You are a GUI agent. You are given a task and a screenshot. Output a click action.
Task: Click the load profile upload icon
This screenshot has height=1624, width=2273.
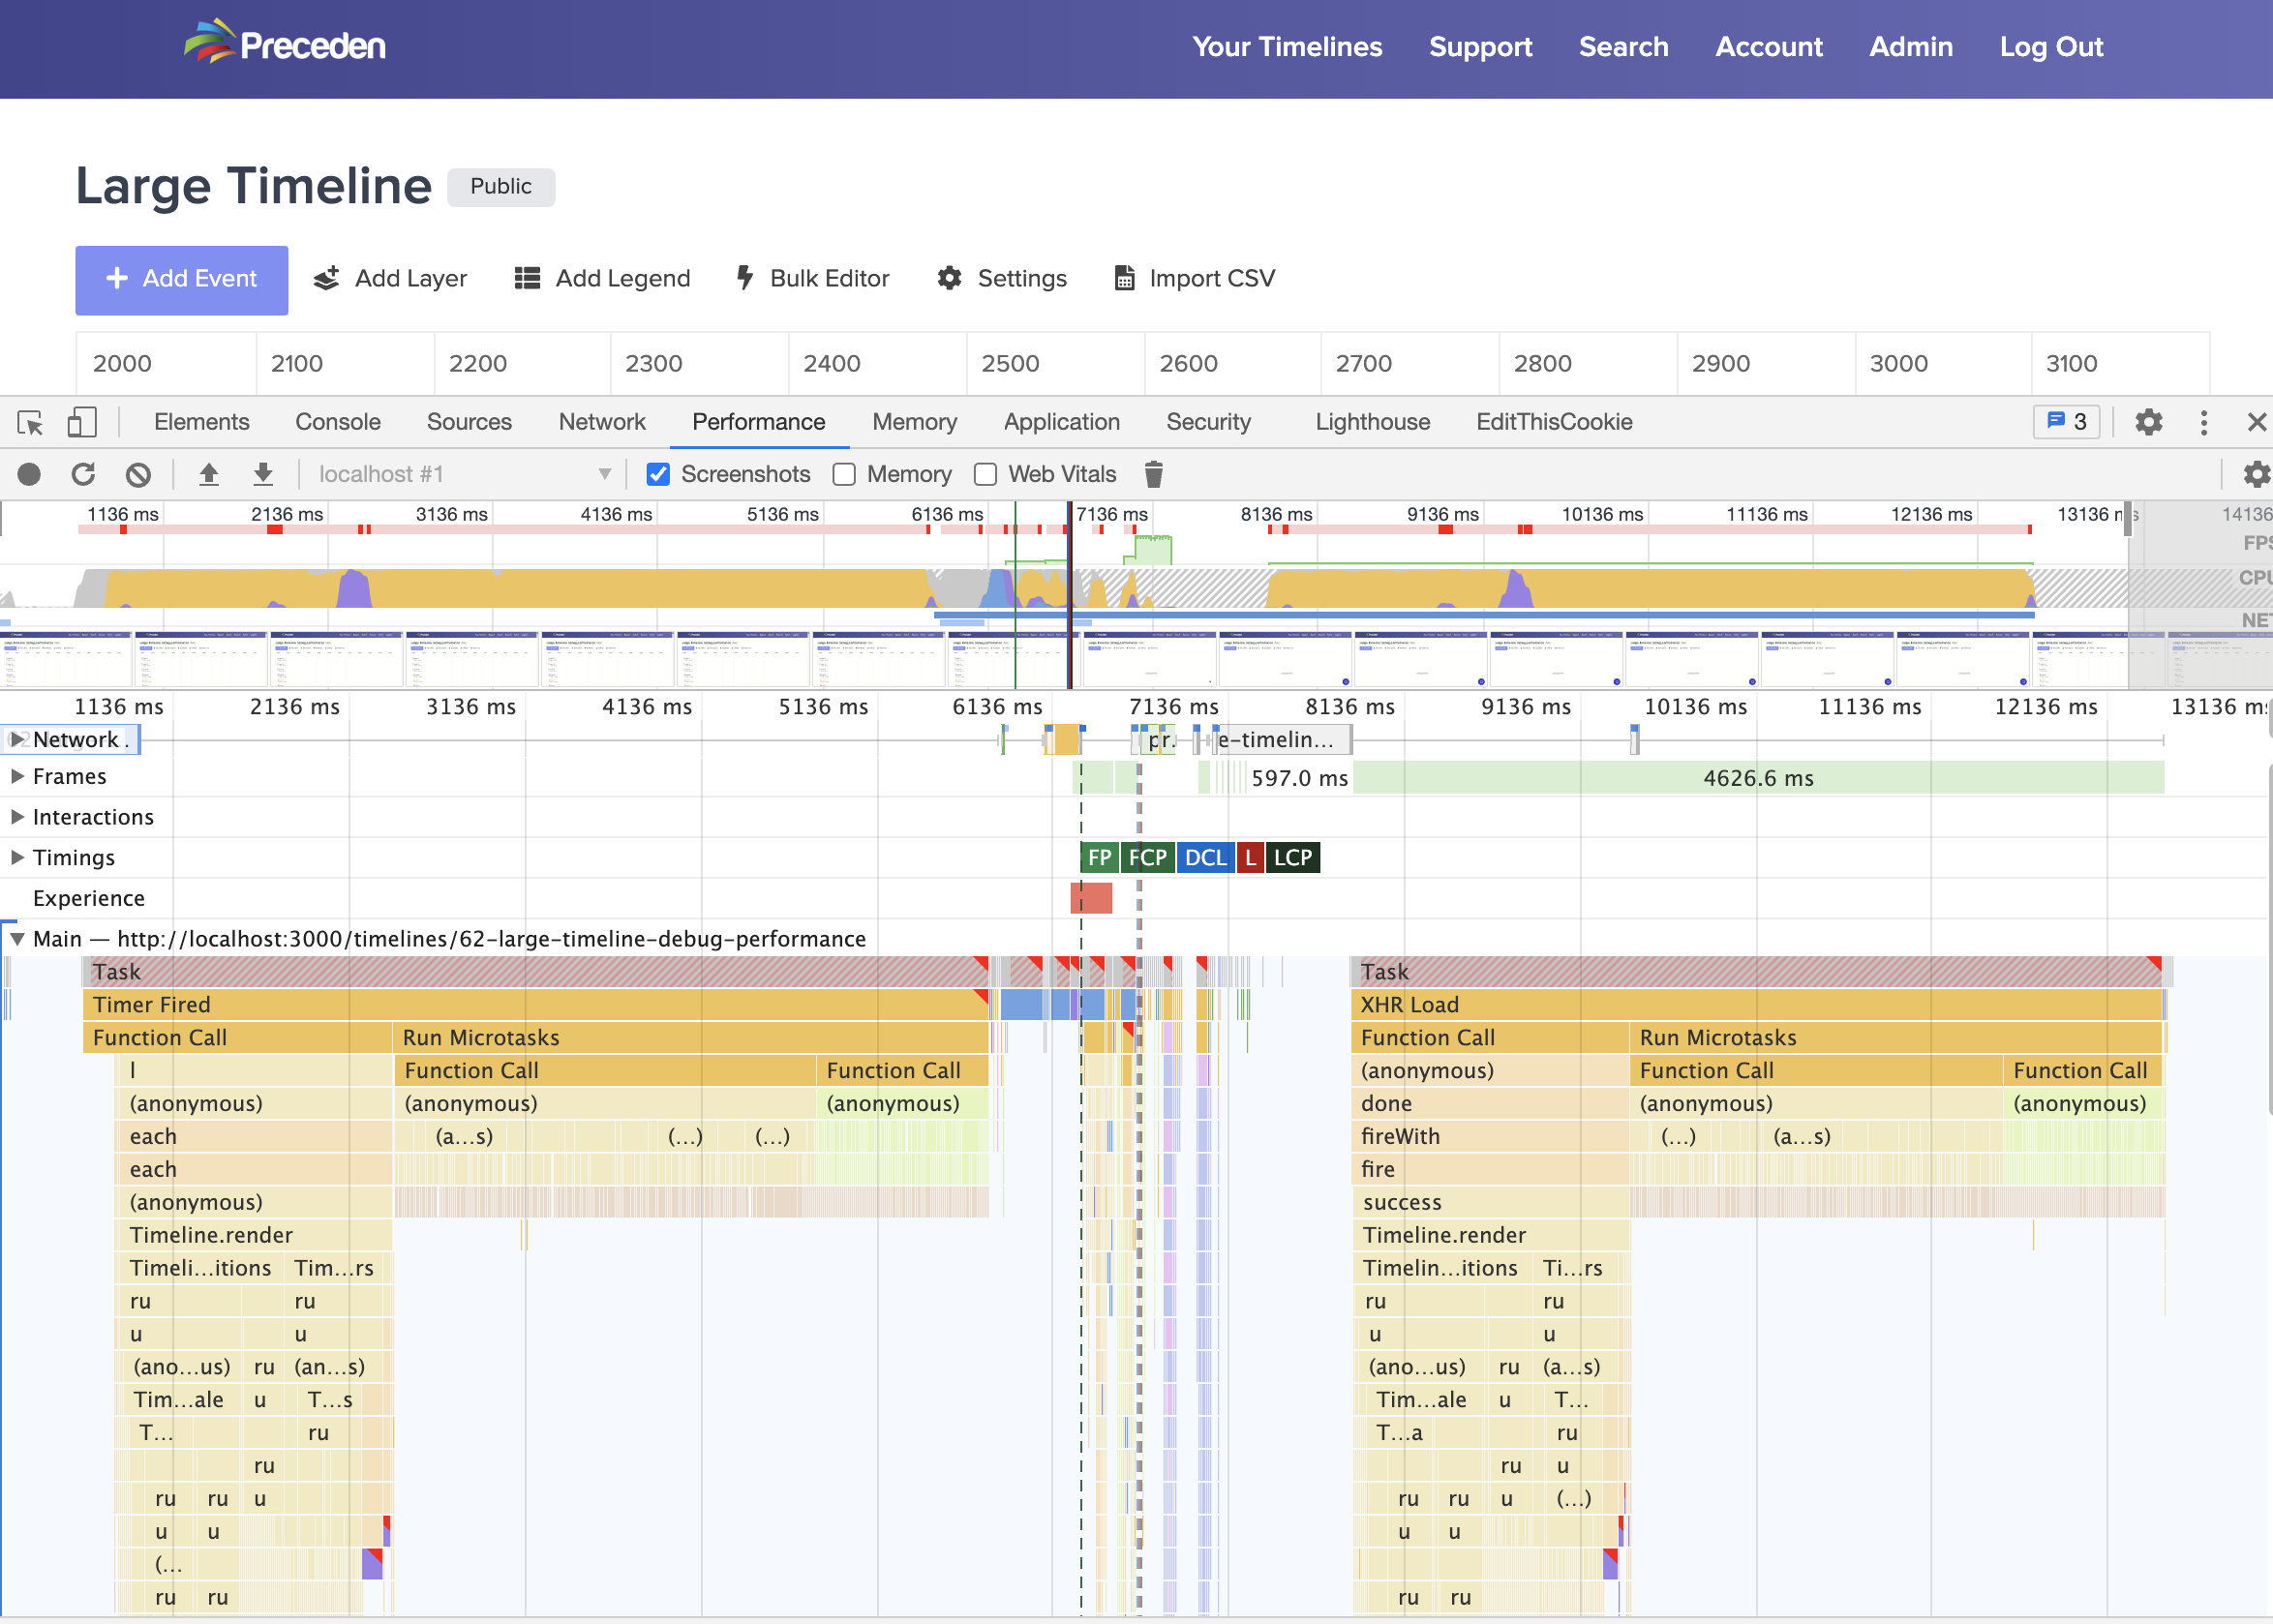tap(209, 474)
